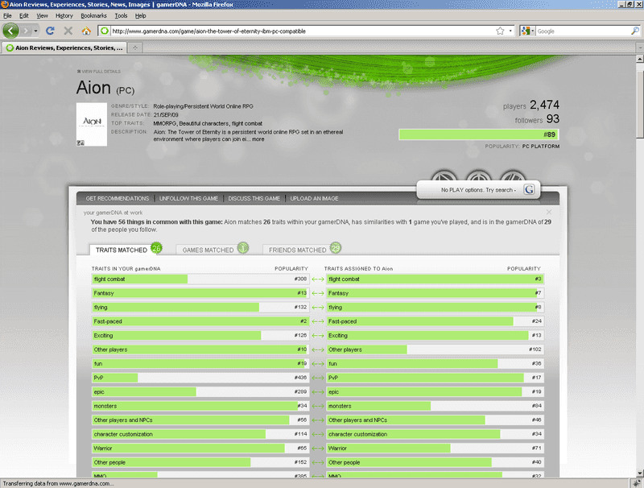Switch to the Games Matched tab
Image resolution: width=644 pixels, height=488 pixels.
(x=208, y=250)
